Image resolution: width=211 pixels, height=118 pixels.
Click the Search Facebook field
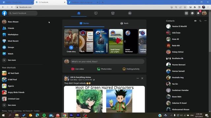tap(23, 13)
